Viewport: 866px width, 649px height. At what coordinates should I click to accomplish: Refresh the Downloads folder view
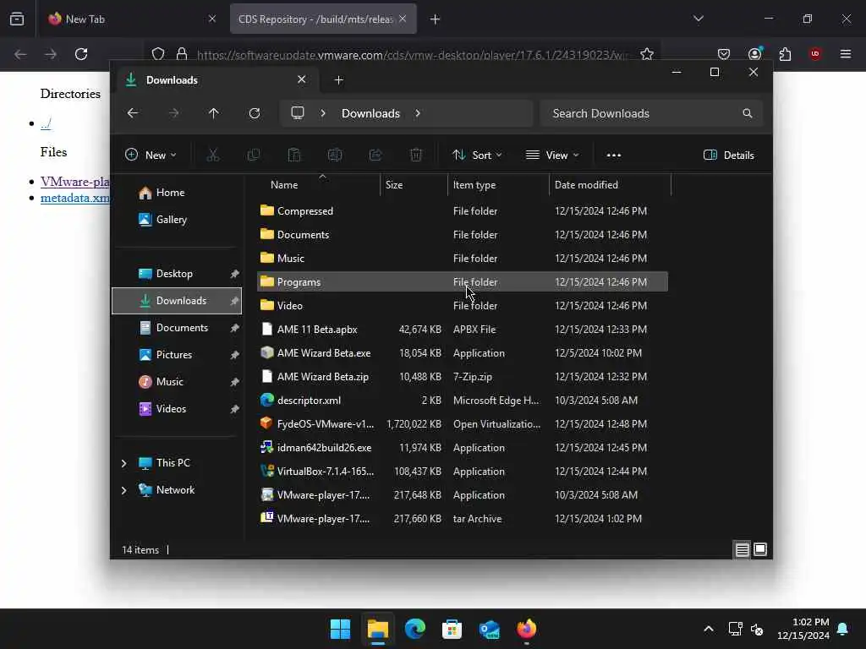point(255,113)
